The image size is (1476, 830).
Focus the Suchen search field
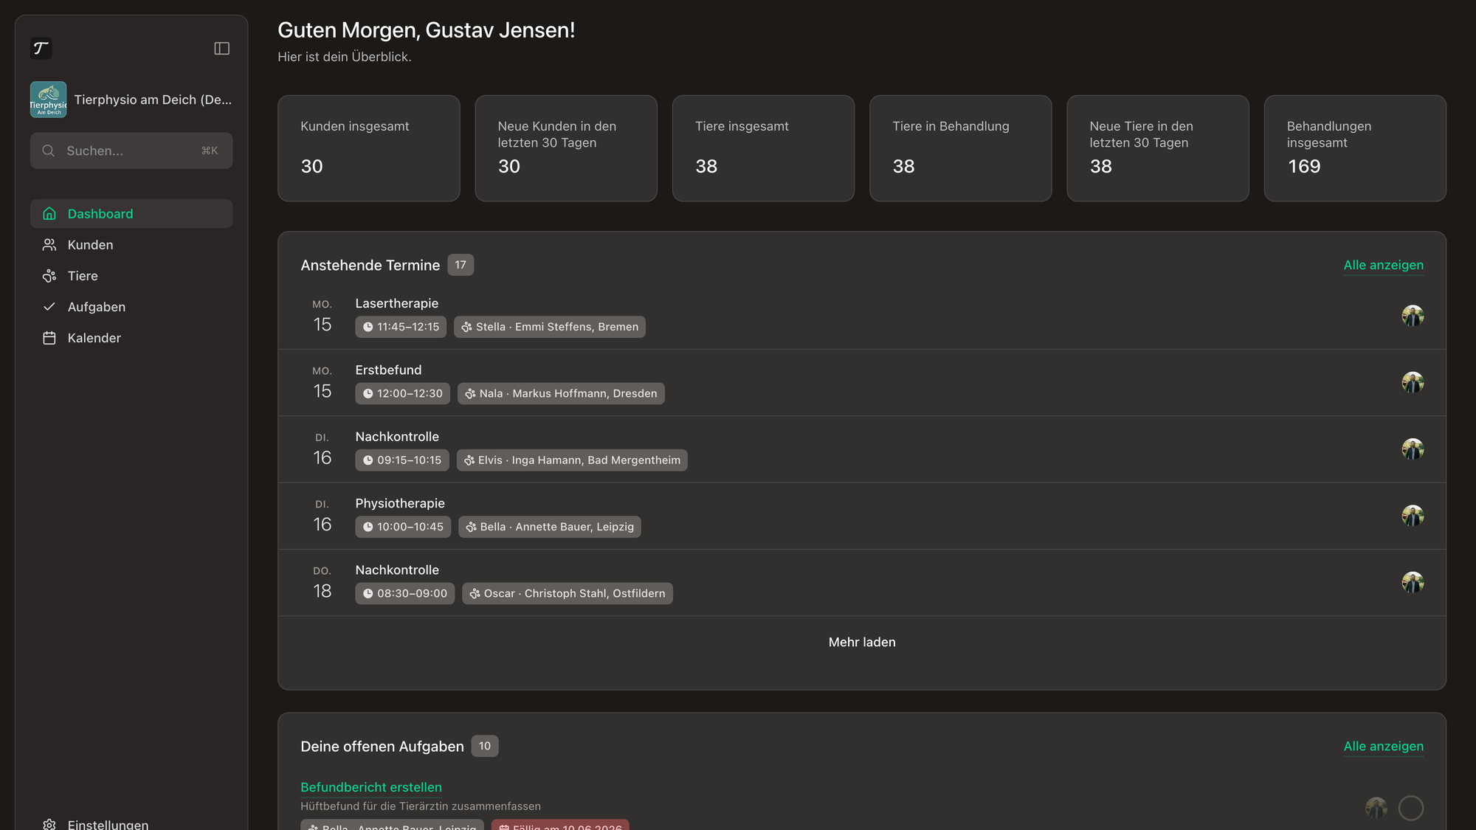[x=131, y=151]
